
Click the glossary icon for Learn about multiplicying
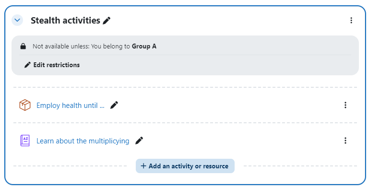[x=25, y=141]
